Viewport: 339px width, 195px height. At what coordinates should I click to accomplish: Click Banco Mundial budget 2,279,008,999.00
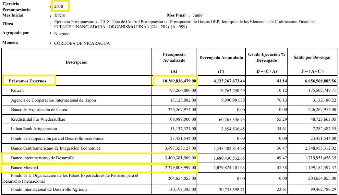click(180, 167)
